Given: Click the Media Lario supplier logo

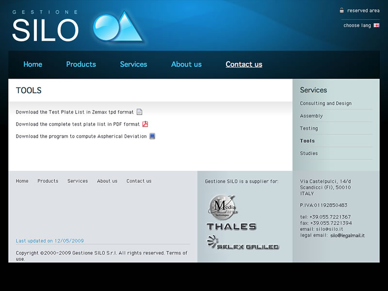Looking at the screenshot, I should tap(223, 207).
